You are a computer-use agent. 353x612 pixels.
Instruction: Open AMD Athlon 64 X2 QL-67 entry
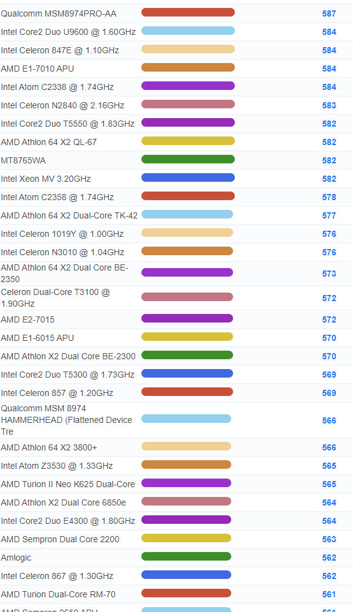[49, 142]
